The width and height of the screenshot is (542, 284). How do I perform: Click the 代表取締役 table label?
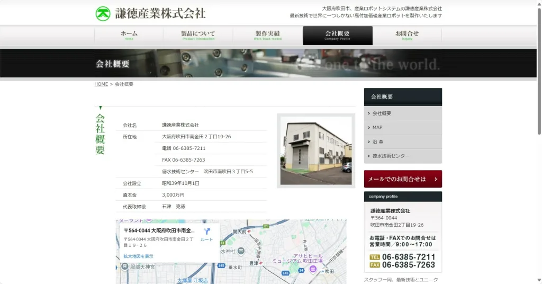click(x=134, y=207)
